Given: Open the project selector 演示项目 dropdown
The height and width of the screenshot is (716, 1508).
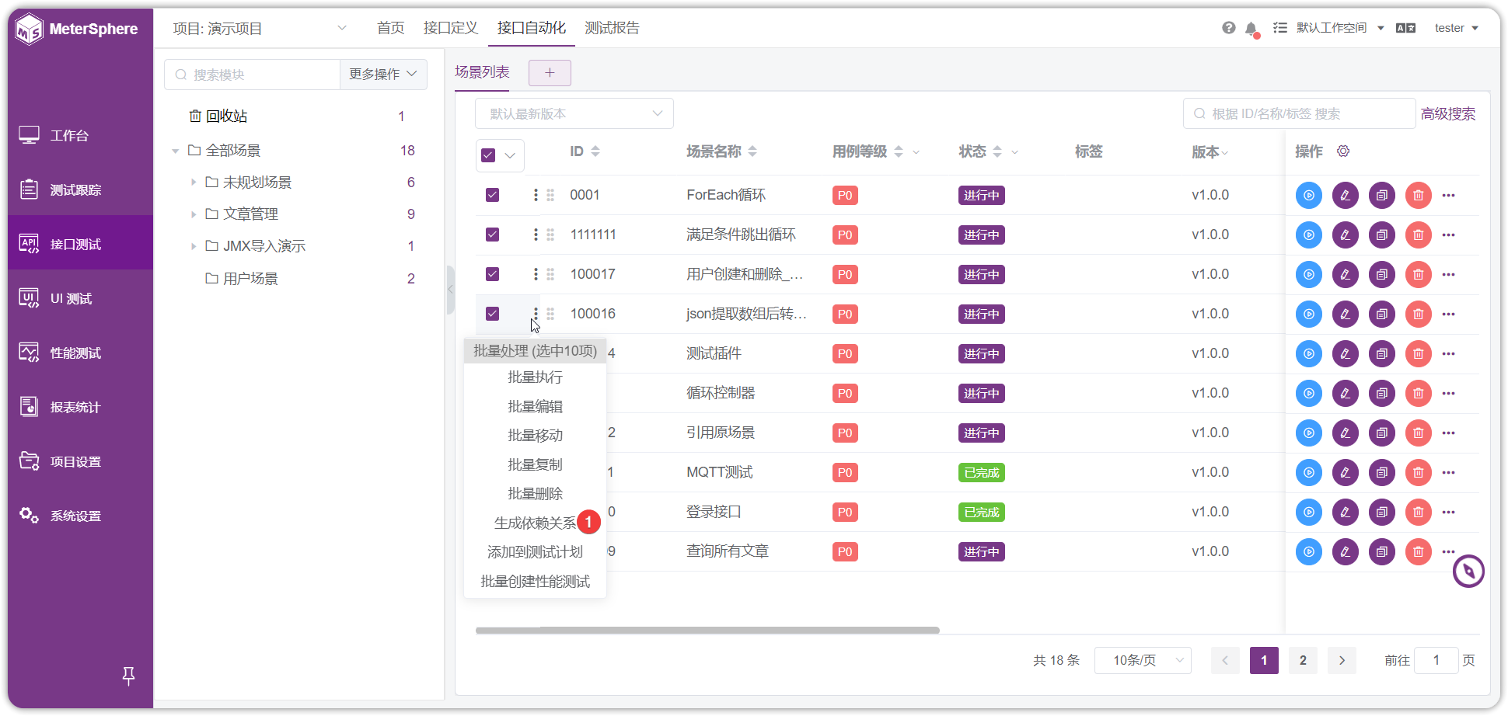Looking at the screenshot, I should click(260, 29).
